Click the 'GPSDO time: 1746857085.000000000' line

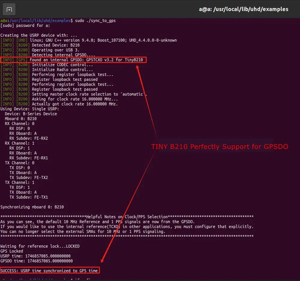(x=37, y=261)
